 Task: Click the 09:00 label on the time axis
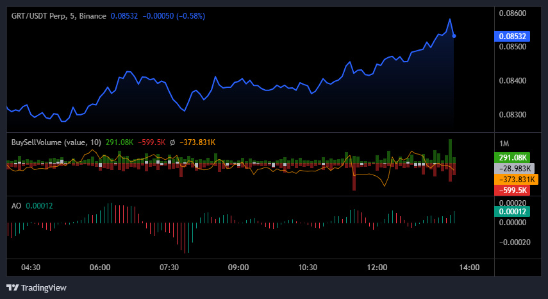click(x=238, y=267)
